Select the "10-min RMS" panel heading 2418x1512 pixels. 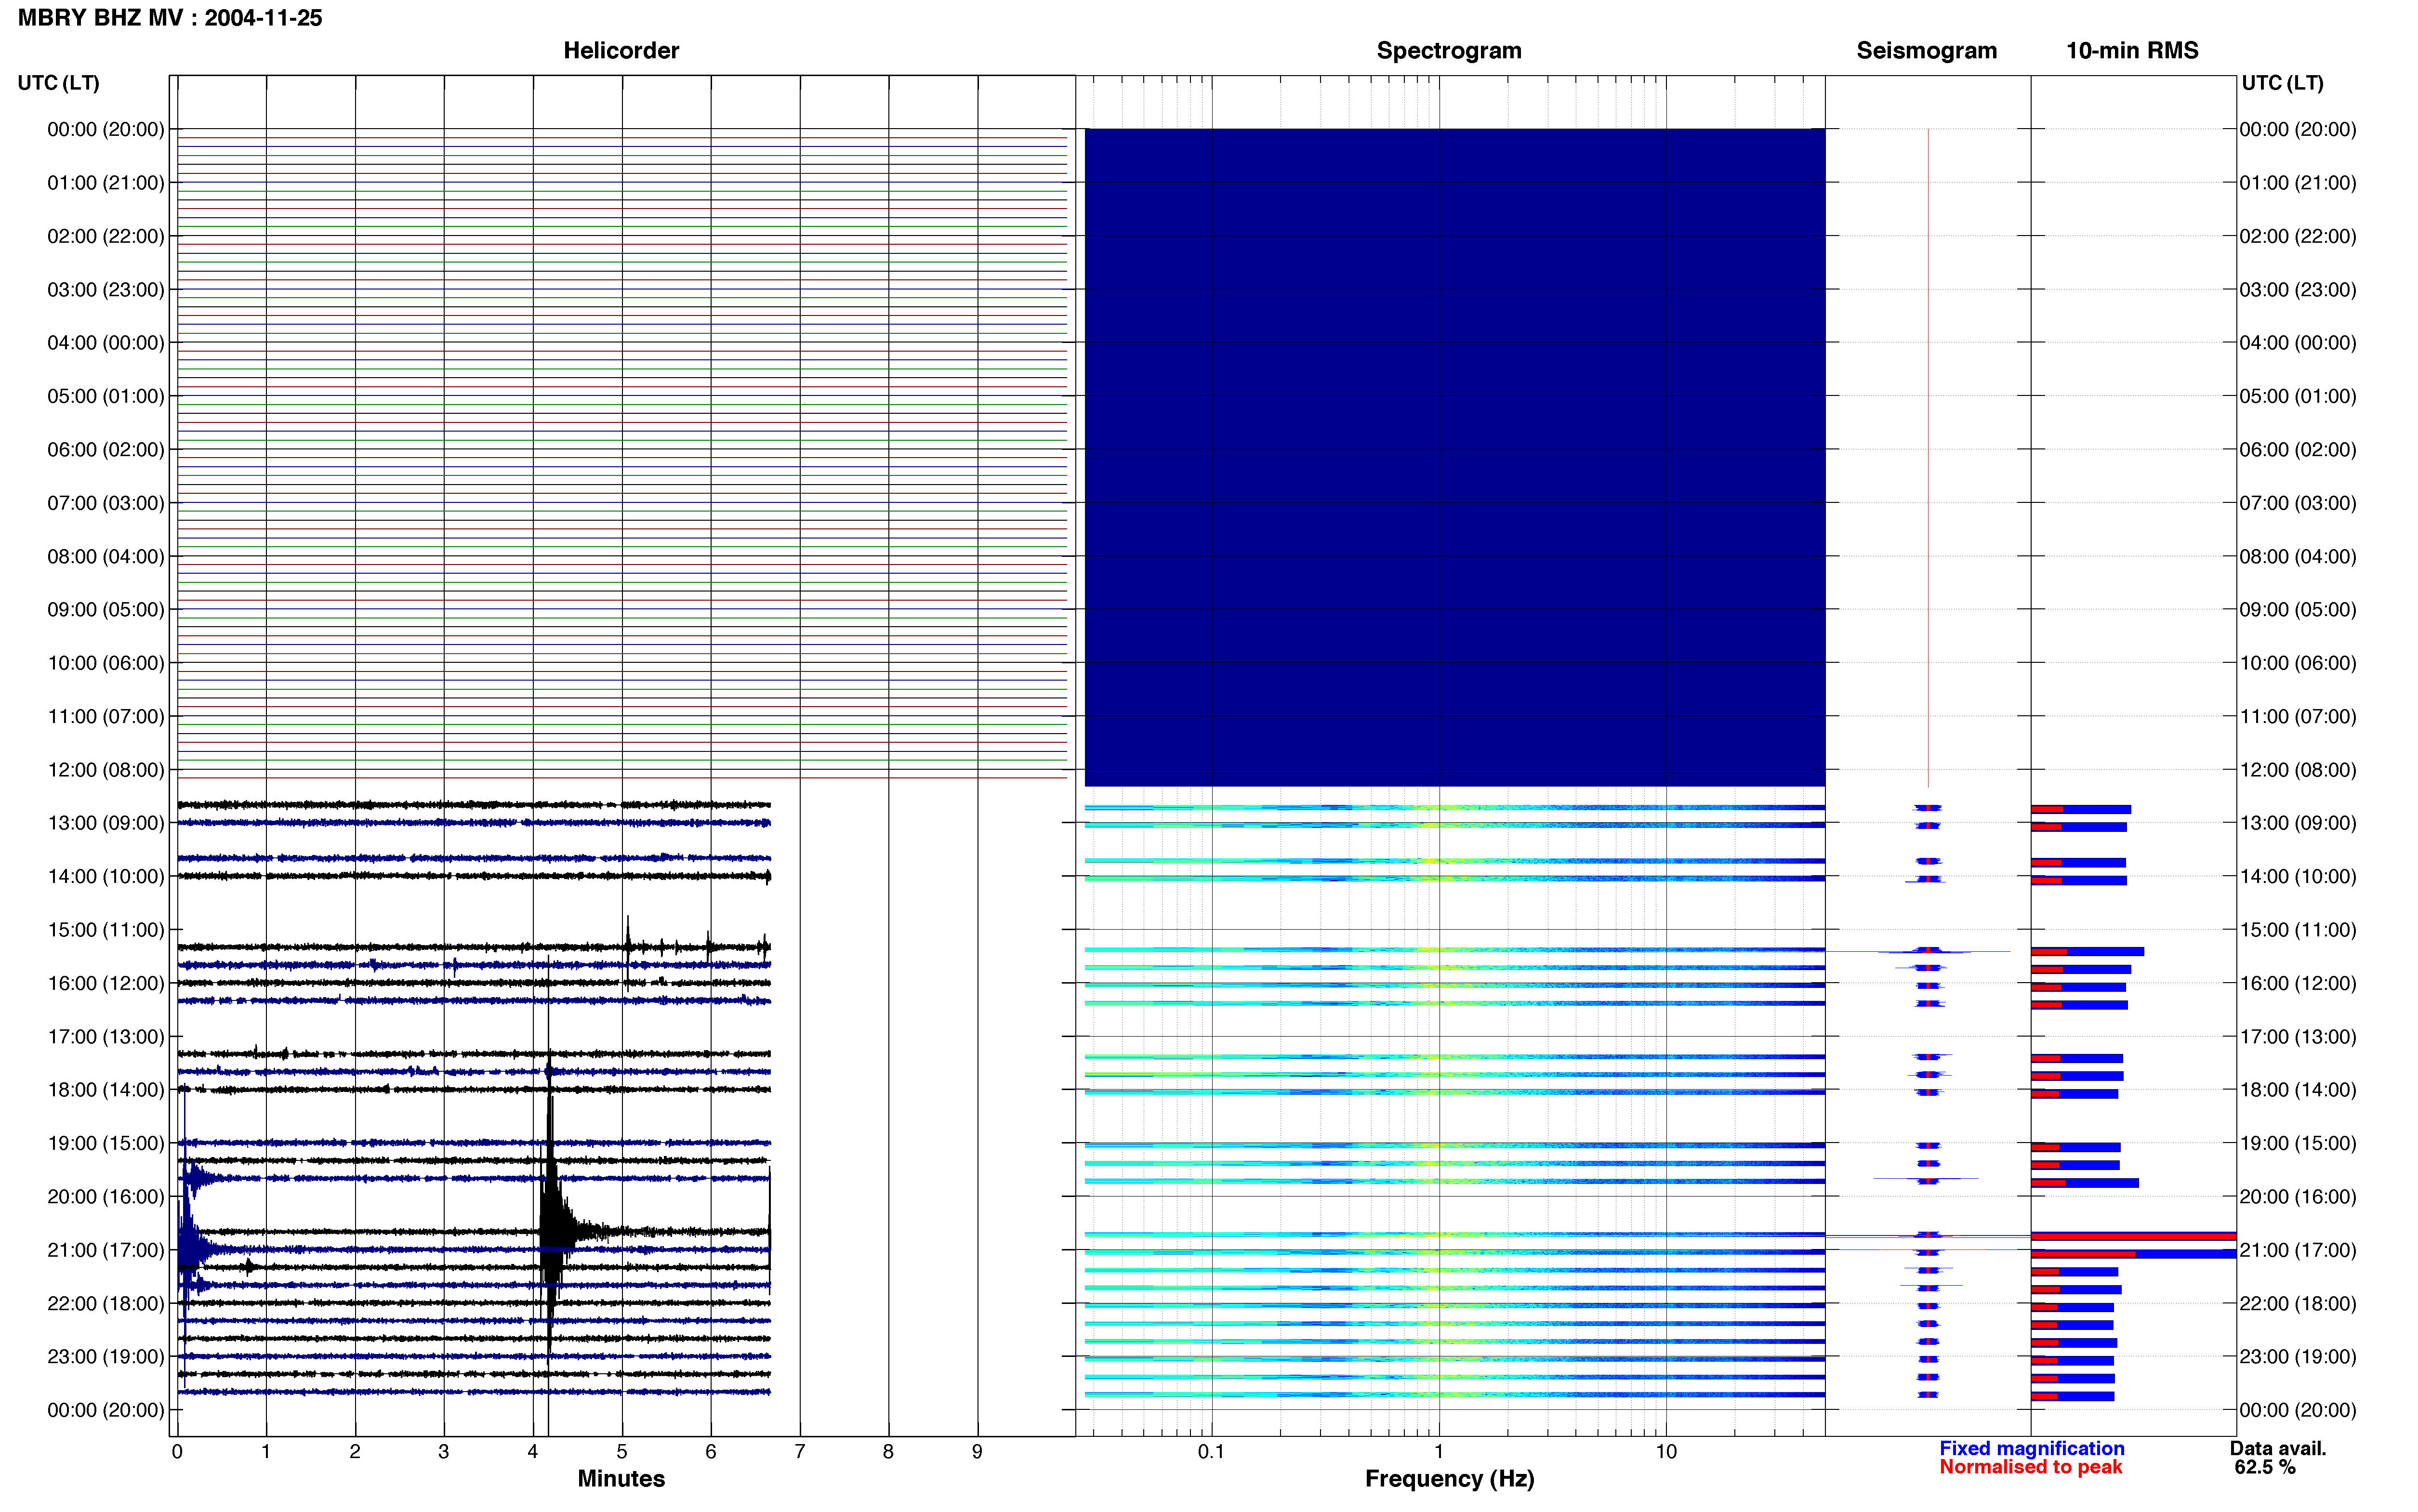pyautogui.click(x=2132, y=50)
